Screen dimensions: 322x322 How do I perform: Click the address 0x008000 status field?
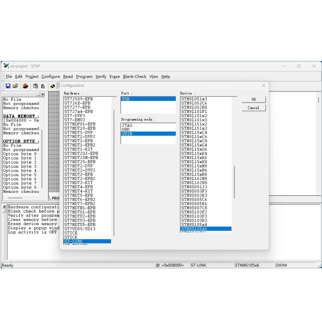pyautogui.click(x=172, y=265)
